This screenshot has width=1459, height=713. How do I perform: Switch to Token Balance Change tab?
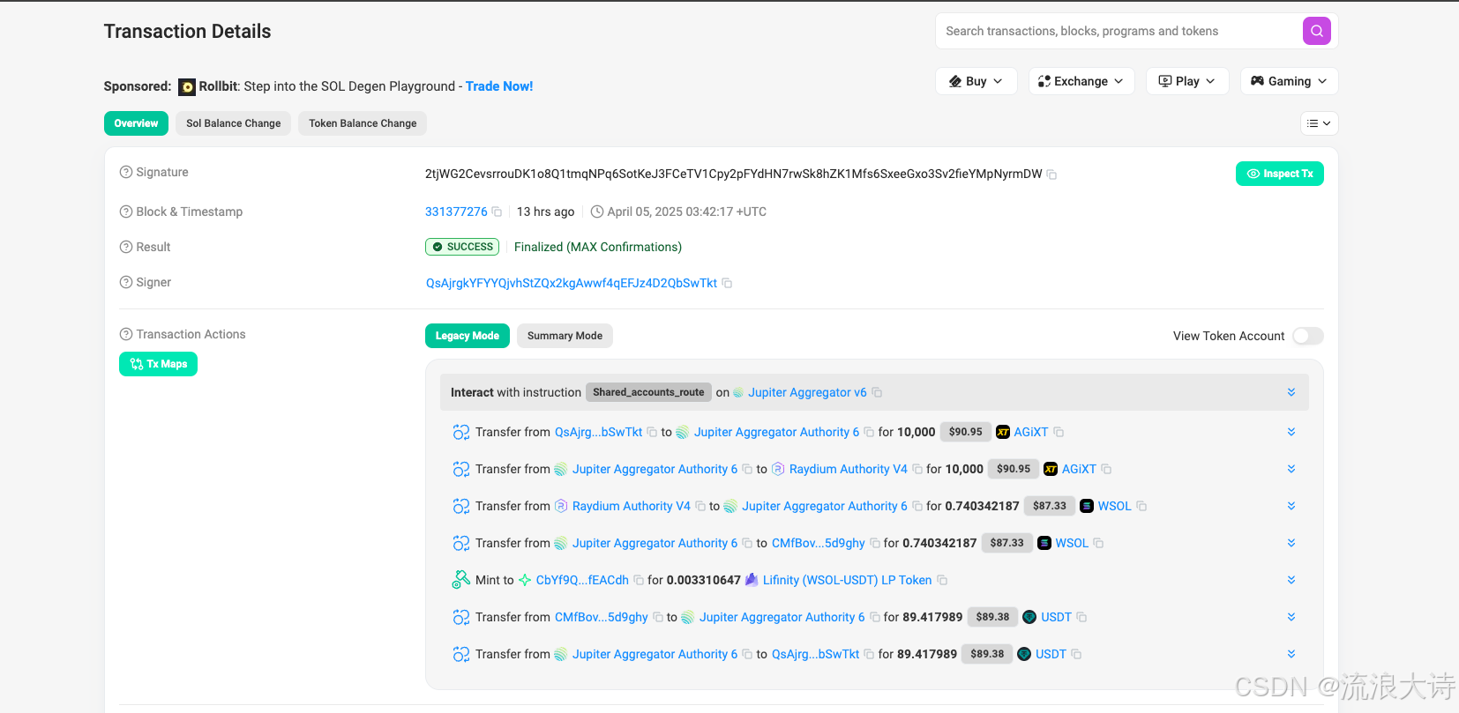[x=363, y=123]
